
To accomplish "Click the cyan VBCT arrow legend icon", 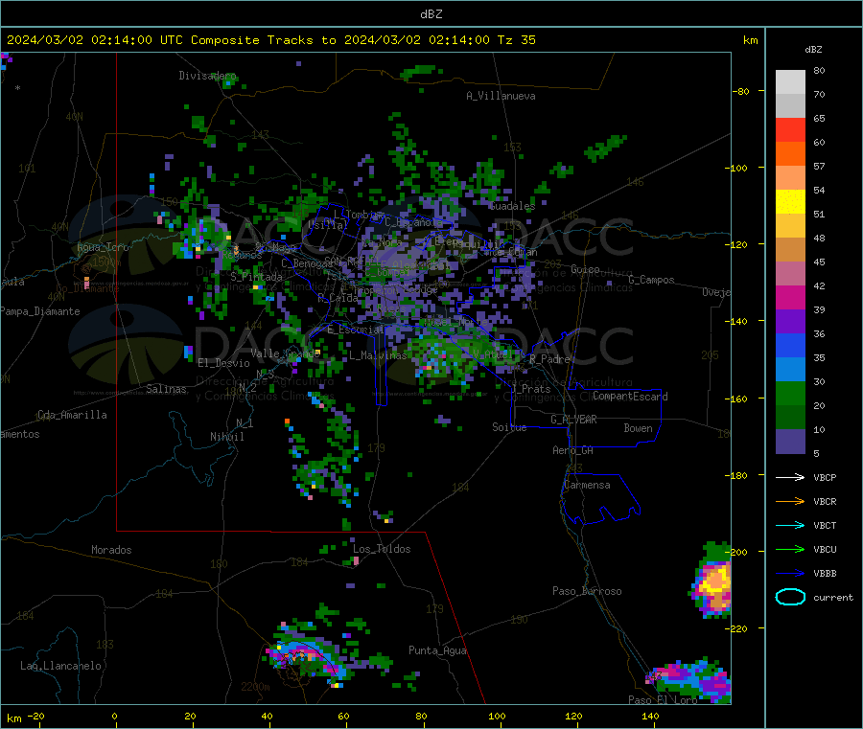I will pos(790,525).
